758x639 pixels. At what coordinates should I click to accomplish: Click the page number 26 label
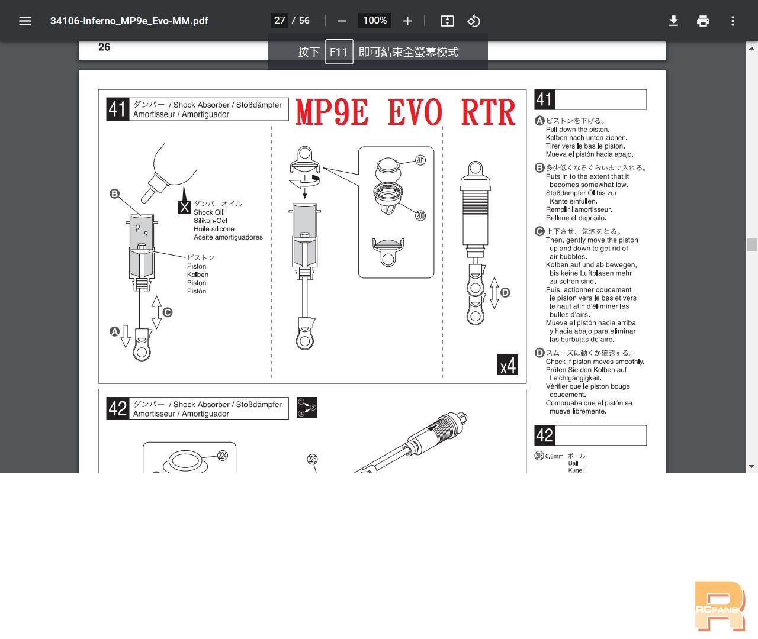104,47
